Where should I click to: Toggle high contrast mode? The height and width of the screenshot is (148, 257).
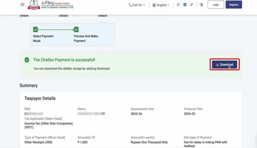(201, 5)
